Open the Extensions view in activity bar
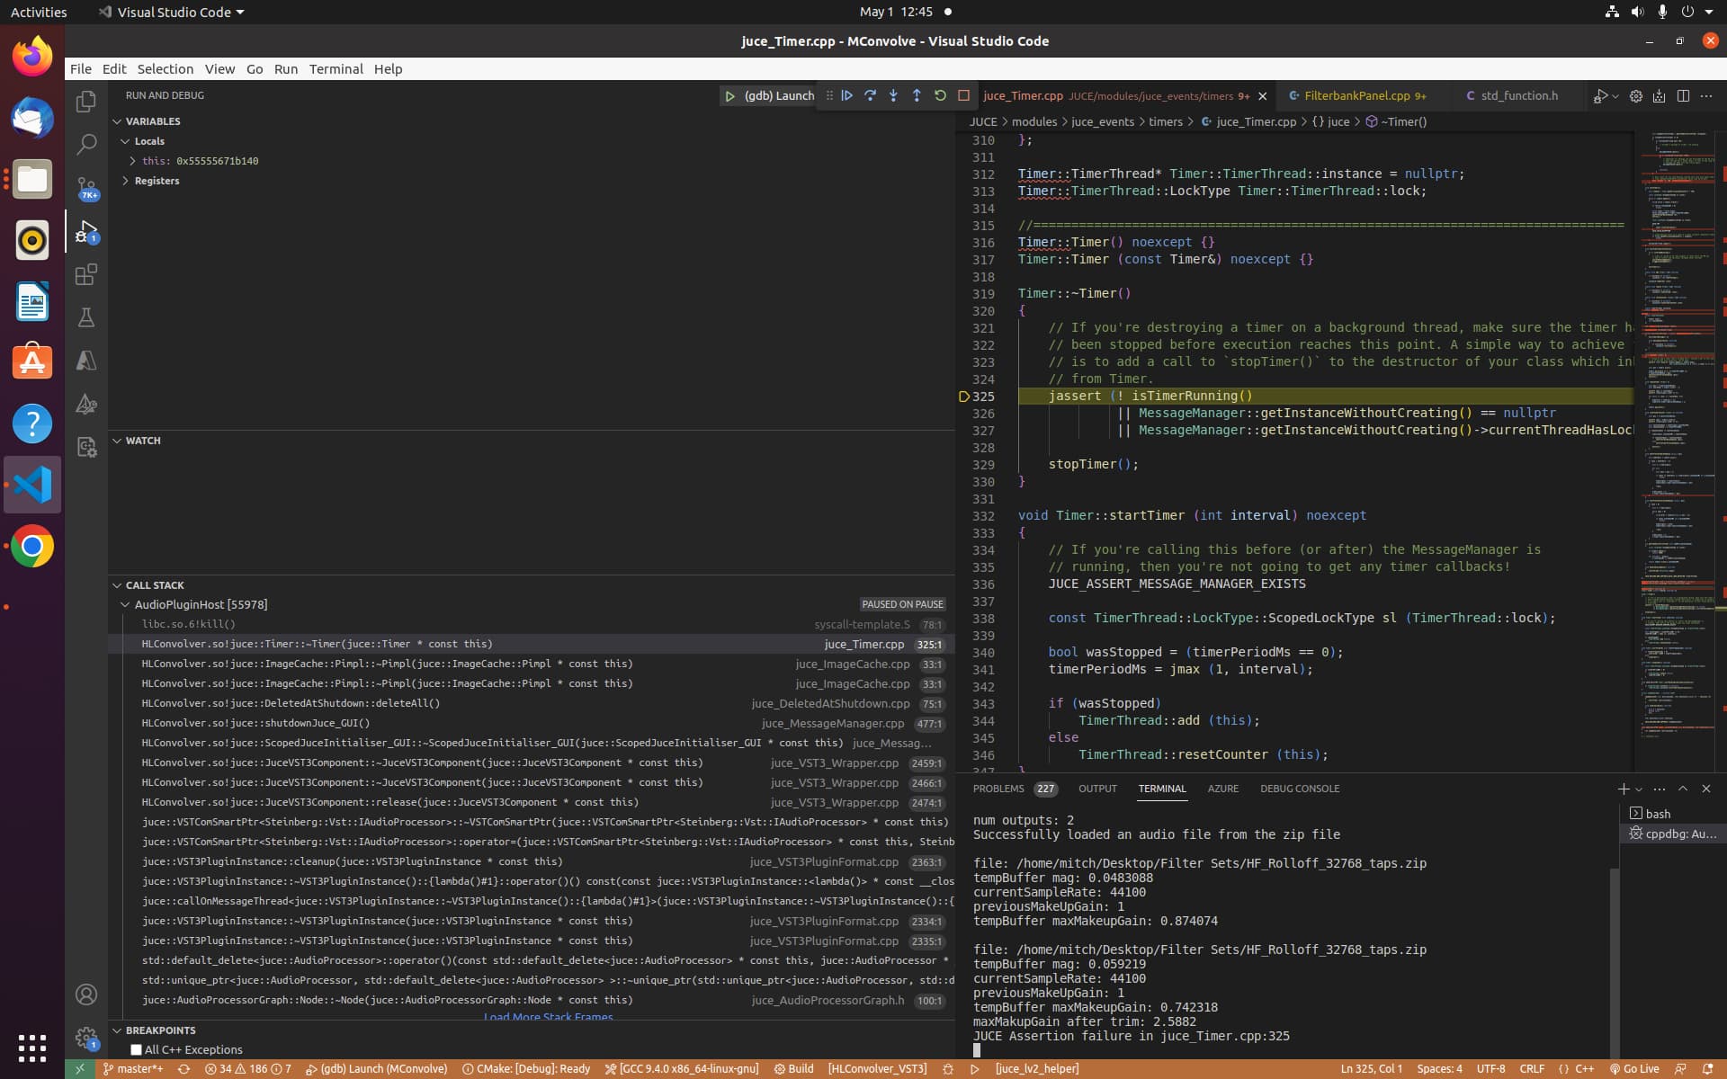 (x=86, y=274)
